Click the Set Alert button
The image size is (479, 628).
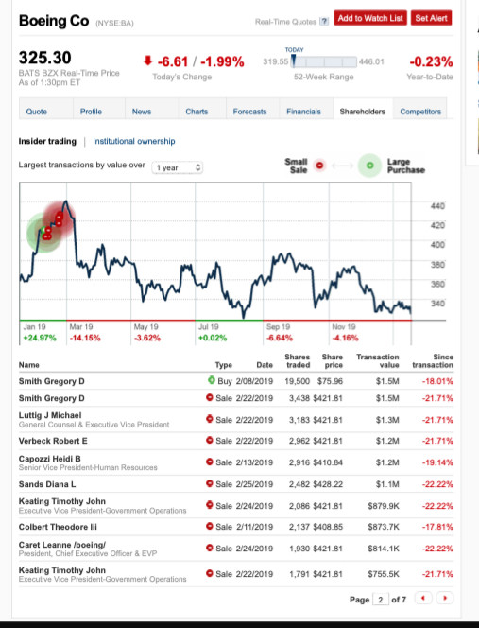(x=431, y=18)
